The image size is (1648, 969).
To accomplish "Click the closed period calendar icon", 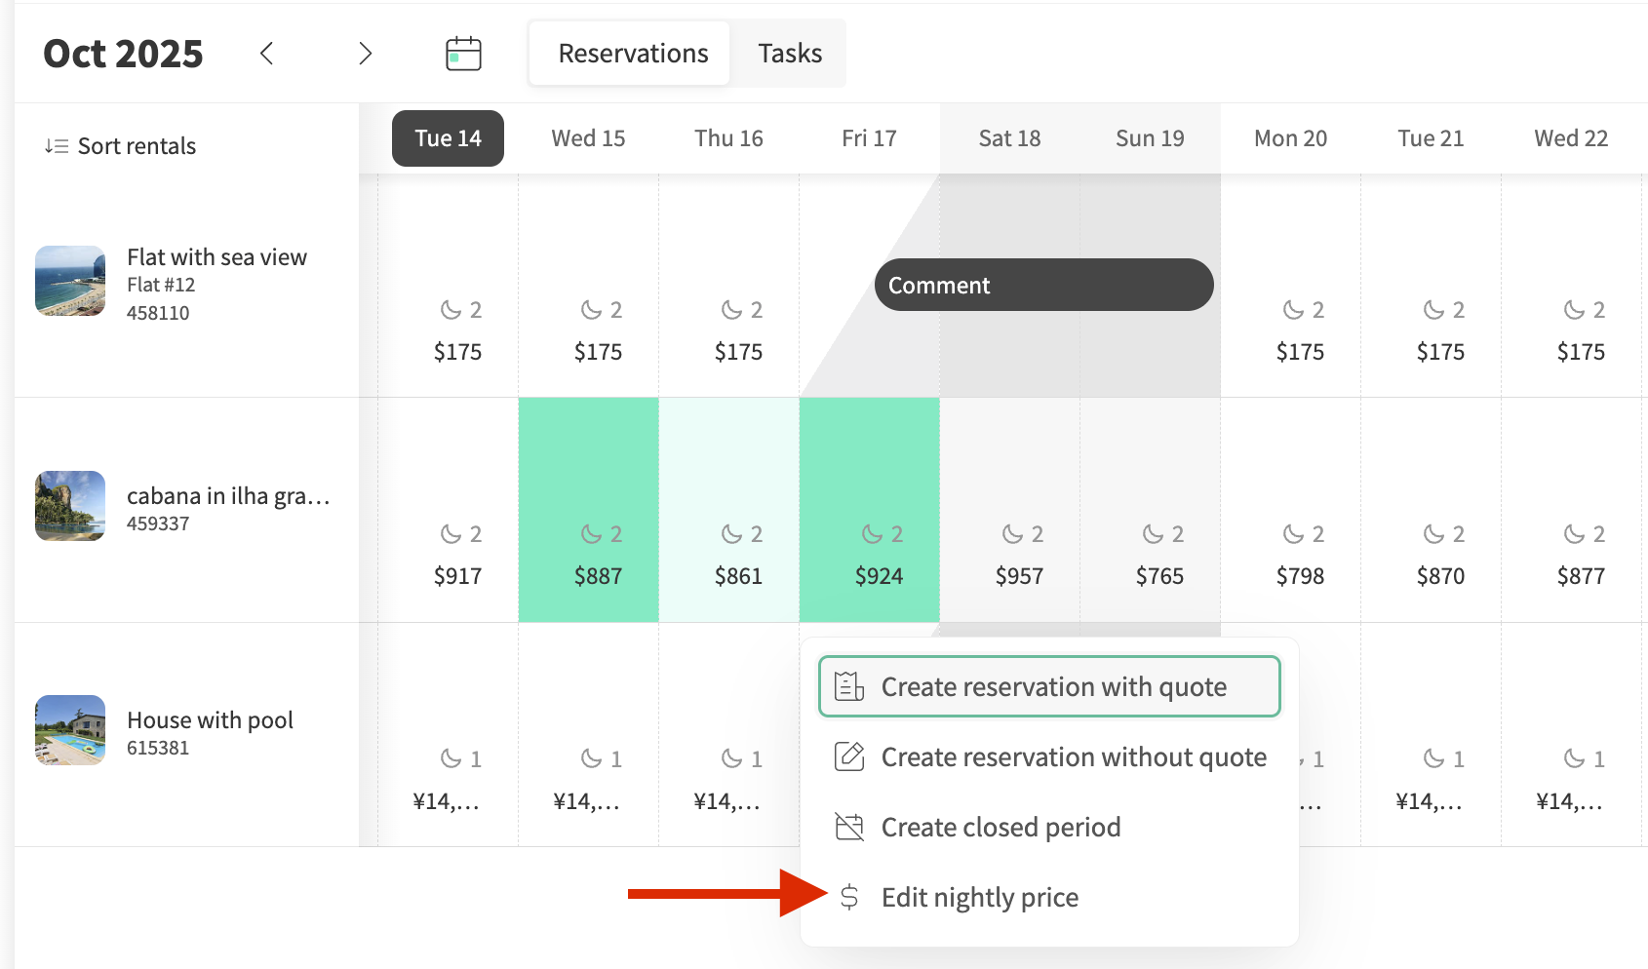I will click(849, 827).
